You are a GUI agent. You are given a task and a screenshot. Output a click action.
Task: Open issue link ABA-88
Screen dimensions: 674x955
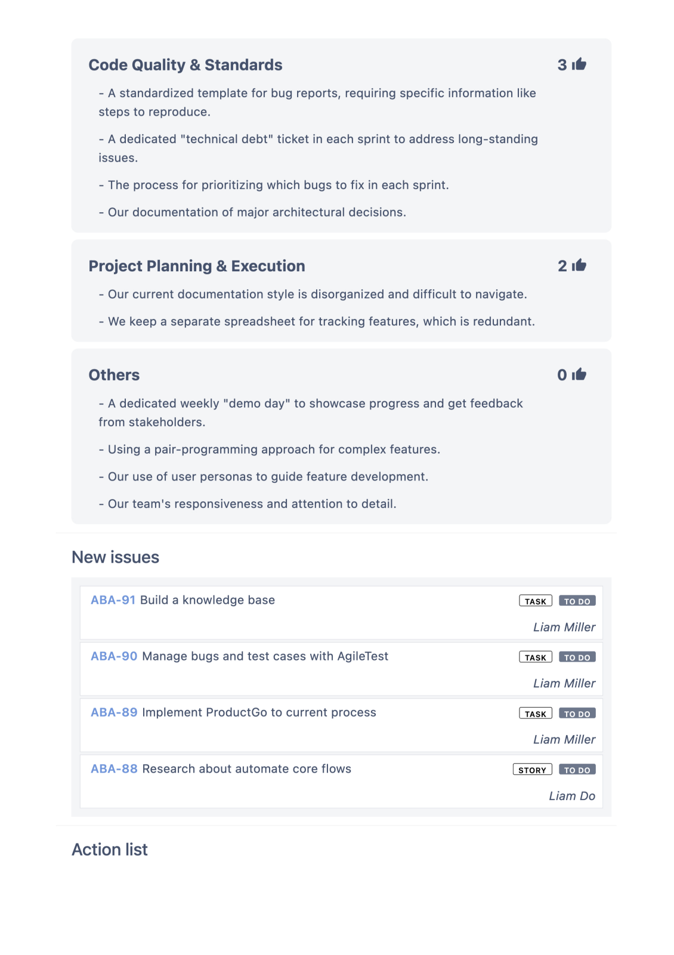click(x=114, y=769)
